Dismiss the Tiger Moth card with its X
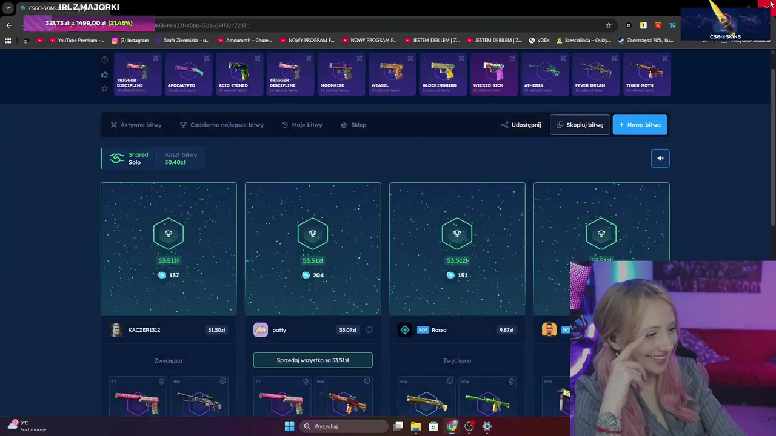 [x=665, y=59]
